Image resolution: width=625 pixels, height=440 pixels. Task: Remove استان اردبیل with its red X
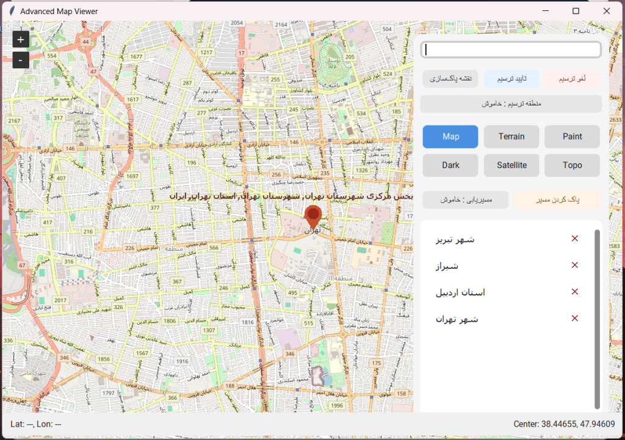pyautogui.click(x=574, y=292)
